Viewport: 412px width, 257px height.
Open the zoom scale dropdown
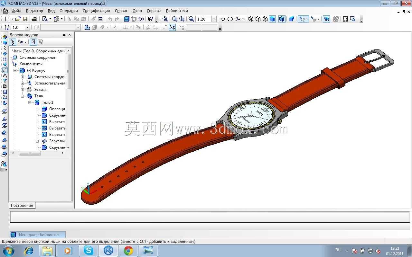(214, 19)
